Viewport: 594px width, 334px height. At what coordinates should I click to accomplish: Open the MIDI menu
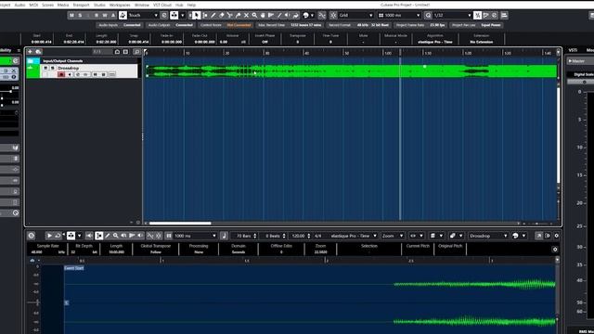coord(33,5)
